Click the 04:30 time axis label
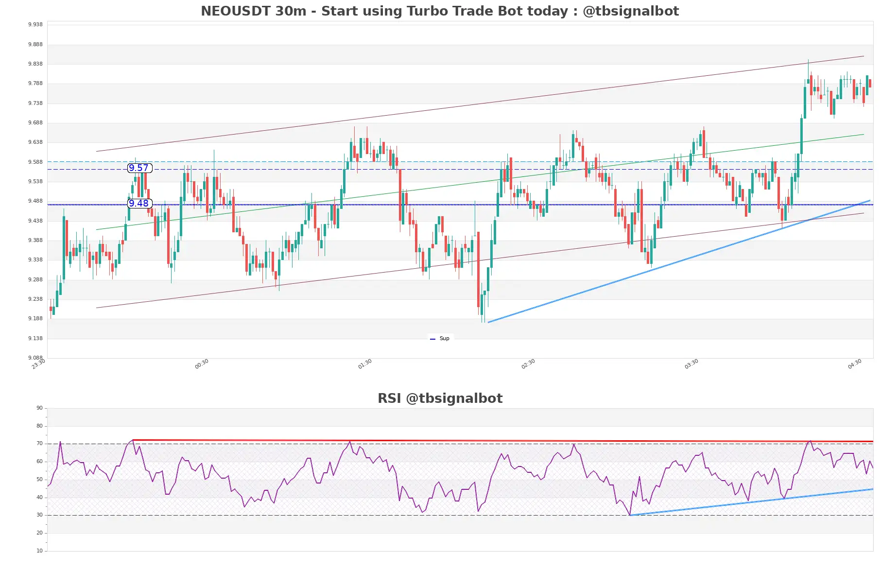The width and height of the screenshot is (880, 587). pyautogui.click(x=855, y=364)
